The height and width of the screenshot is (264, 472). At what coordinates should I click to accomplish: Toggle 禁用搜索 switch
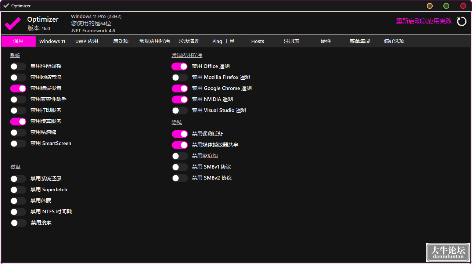tap(18, 223)
